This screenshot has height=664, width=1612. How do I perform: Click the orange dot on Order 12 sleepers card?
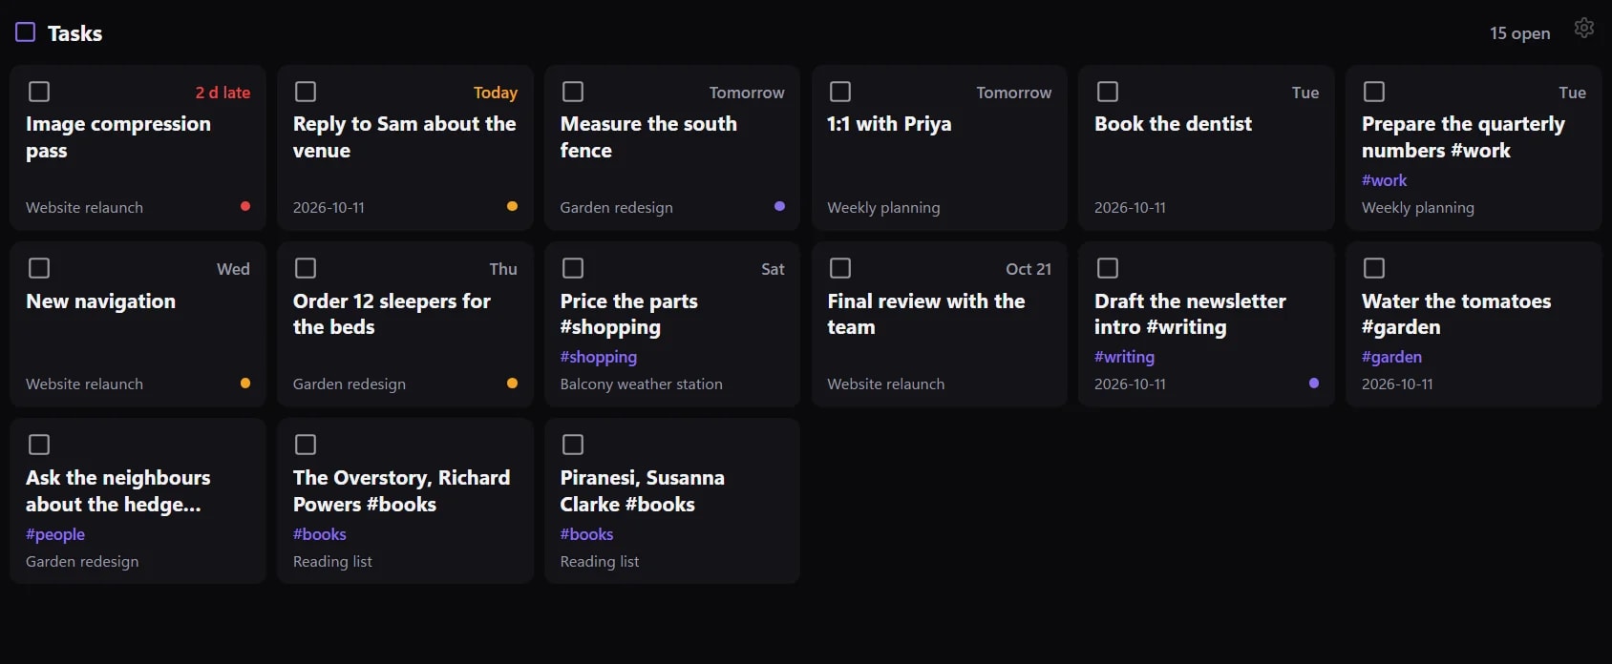[512, 383]
